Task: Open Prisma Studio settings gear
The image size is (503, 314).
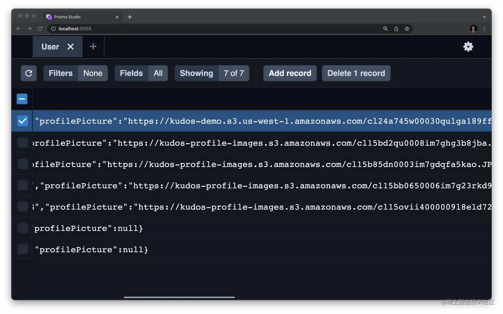Action: pos(468,47)
